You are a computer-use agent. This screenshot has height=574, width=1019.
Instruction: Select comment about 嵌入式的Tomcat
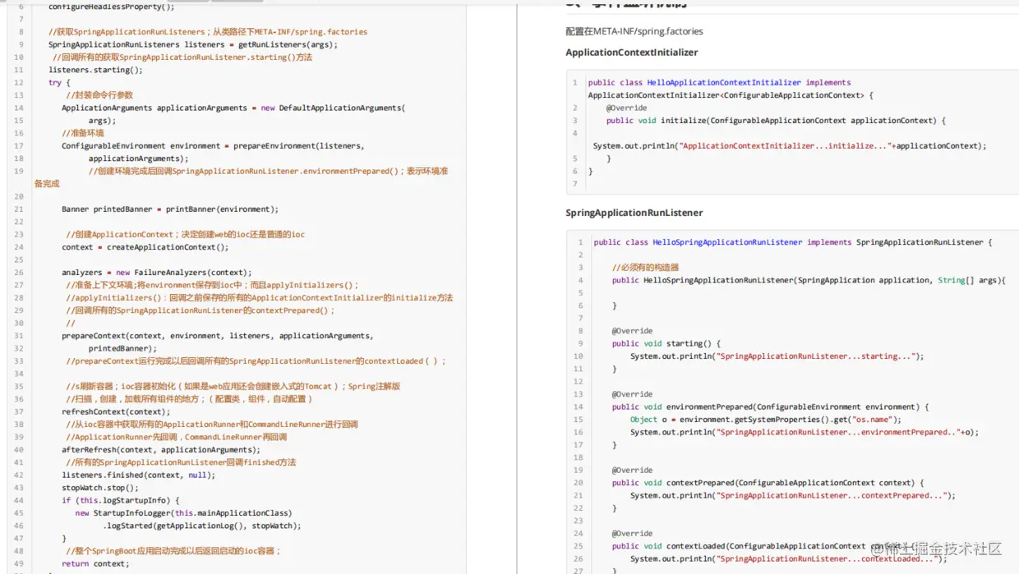(x=233, y=386)
